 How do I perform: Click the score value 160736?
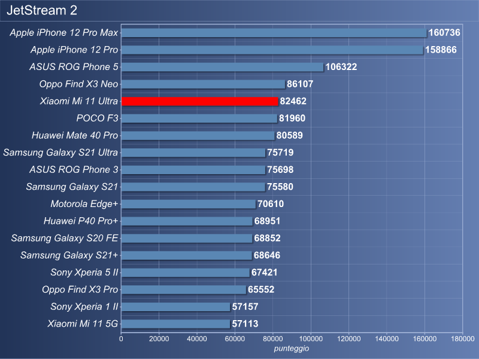(444, 33)
